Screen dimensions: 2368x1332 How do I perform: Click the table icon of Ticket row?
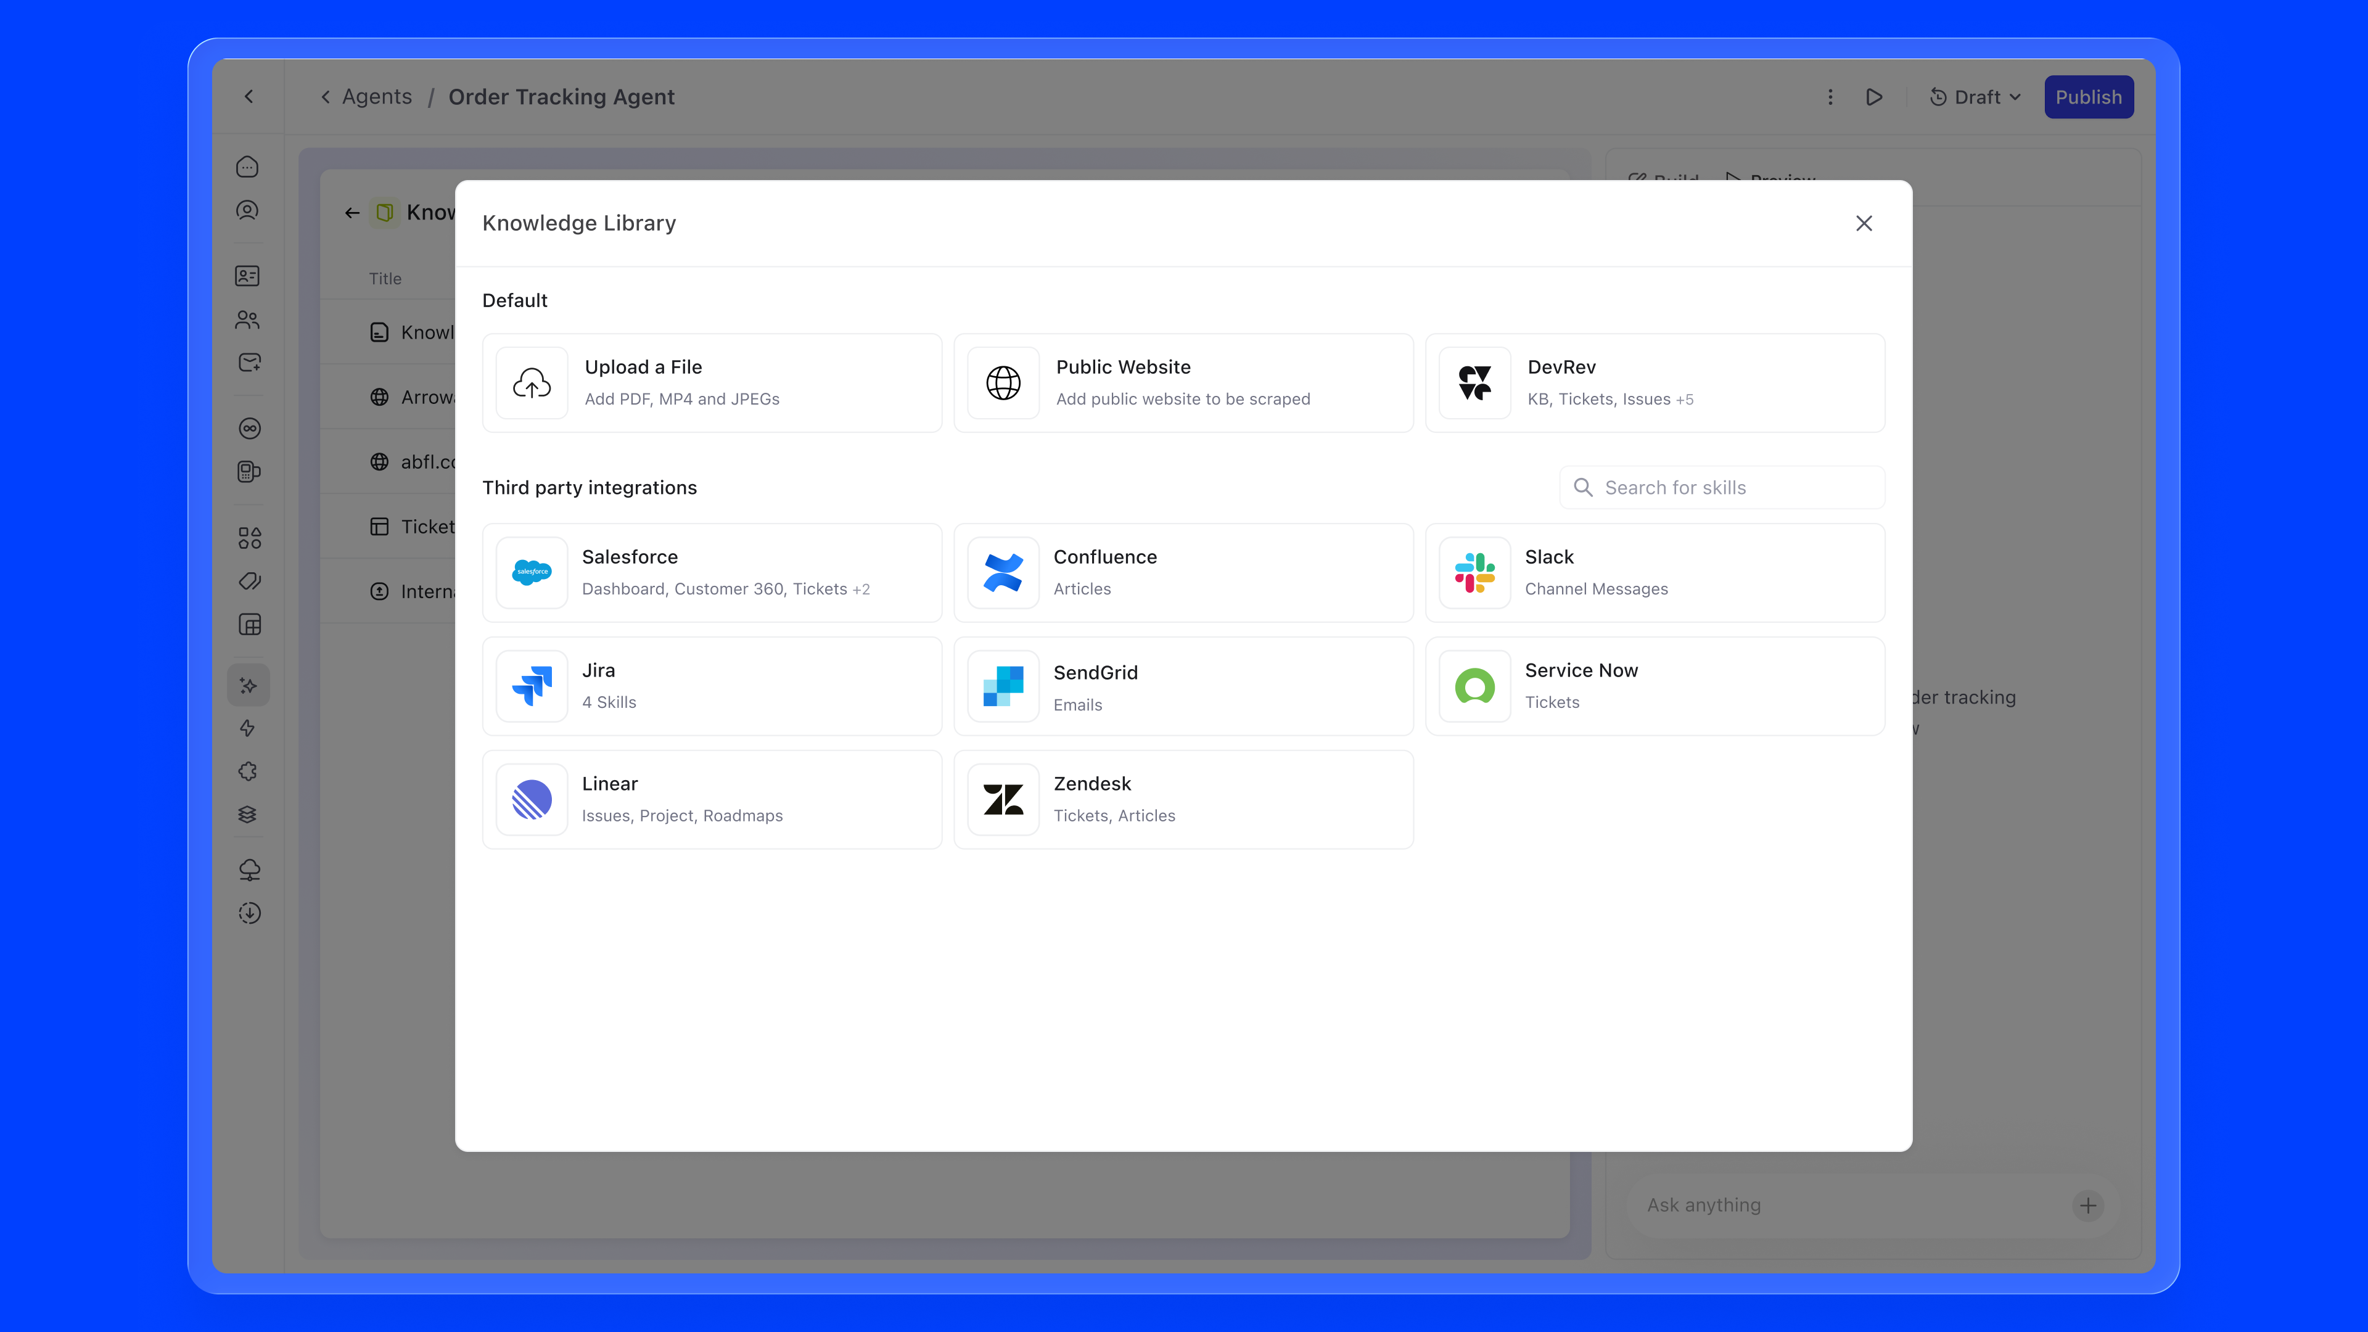point(379,527)
